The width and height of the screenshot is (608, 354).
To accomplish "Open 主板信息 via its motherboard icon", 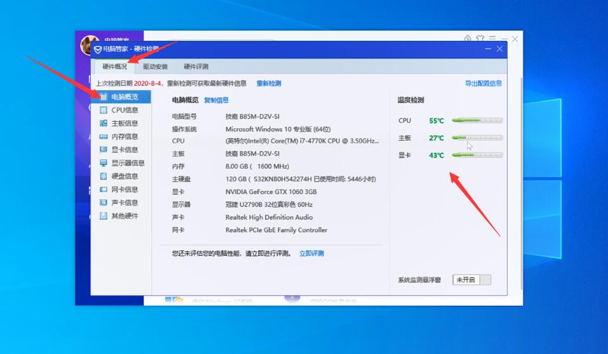I will [x=103, y=123].
